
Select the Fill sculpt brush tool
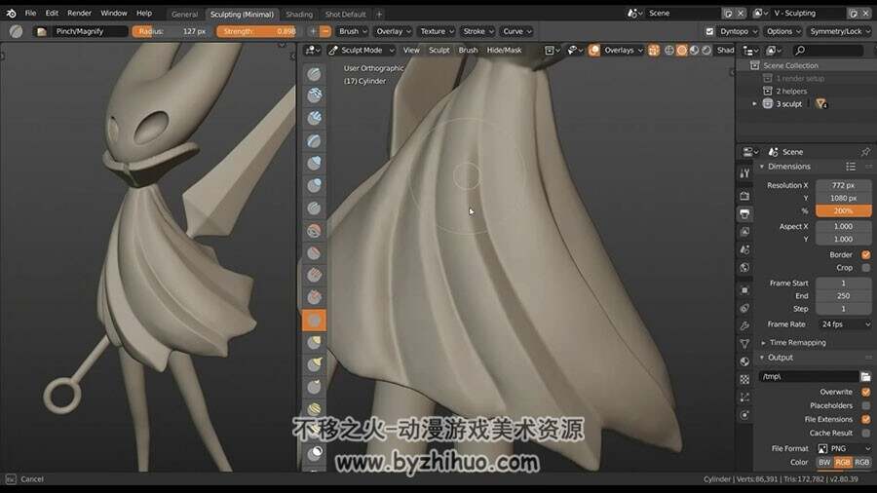pos(314,275)
